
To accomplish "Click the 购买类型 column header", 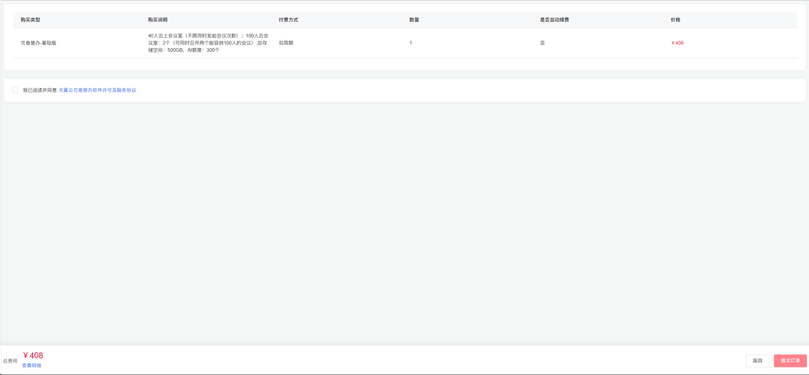I will [30, 20].
